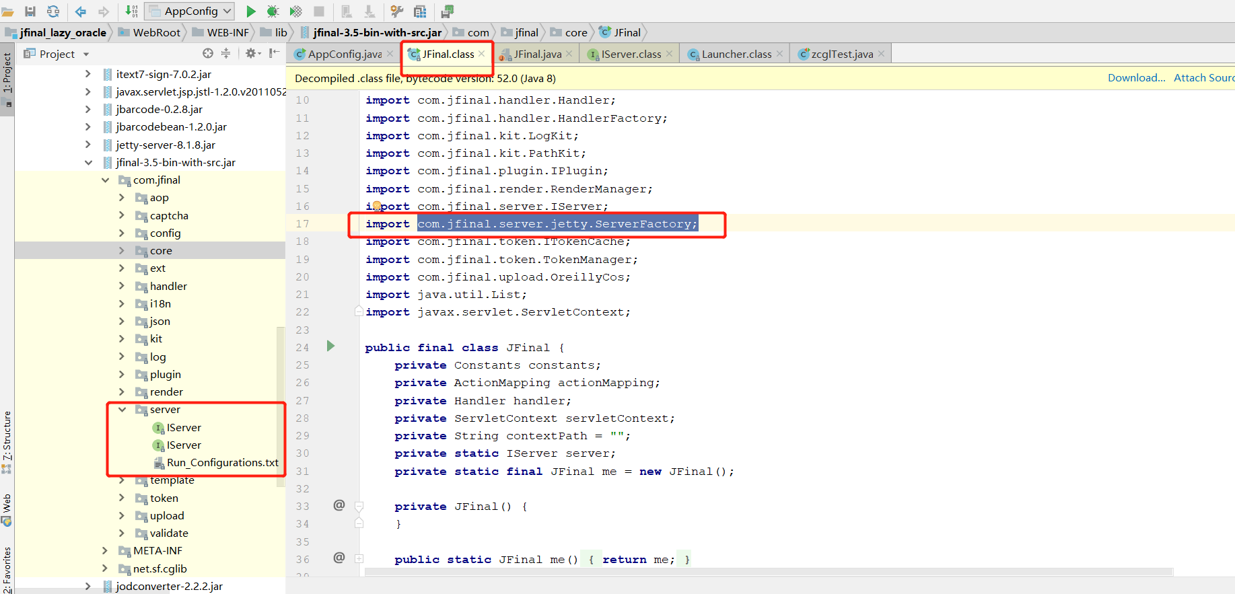The width and height of the screenshot is (1235, 594).
Task: Click the @ gutter icon at line 33
Action: point(339,505)
